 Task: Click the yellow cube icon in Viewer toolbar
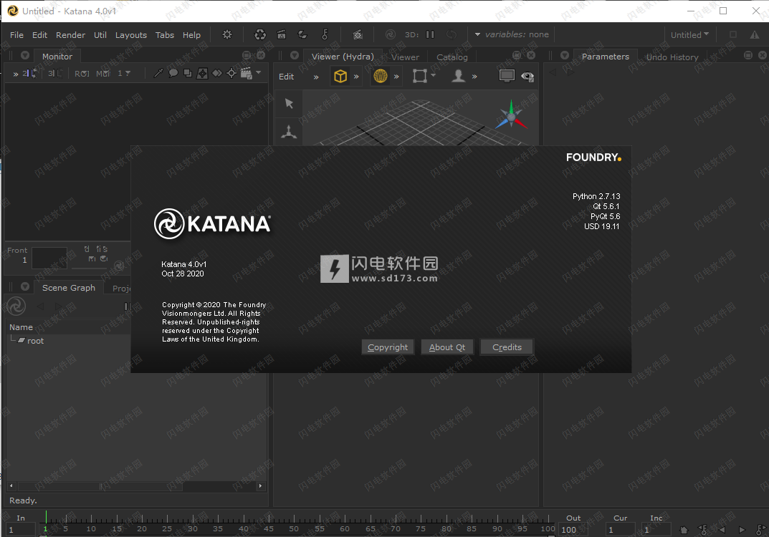340,77
